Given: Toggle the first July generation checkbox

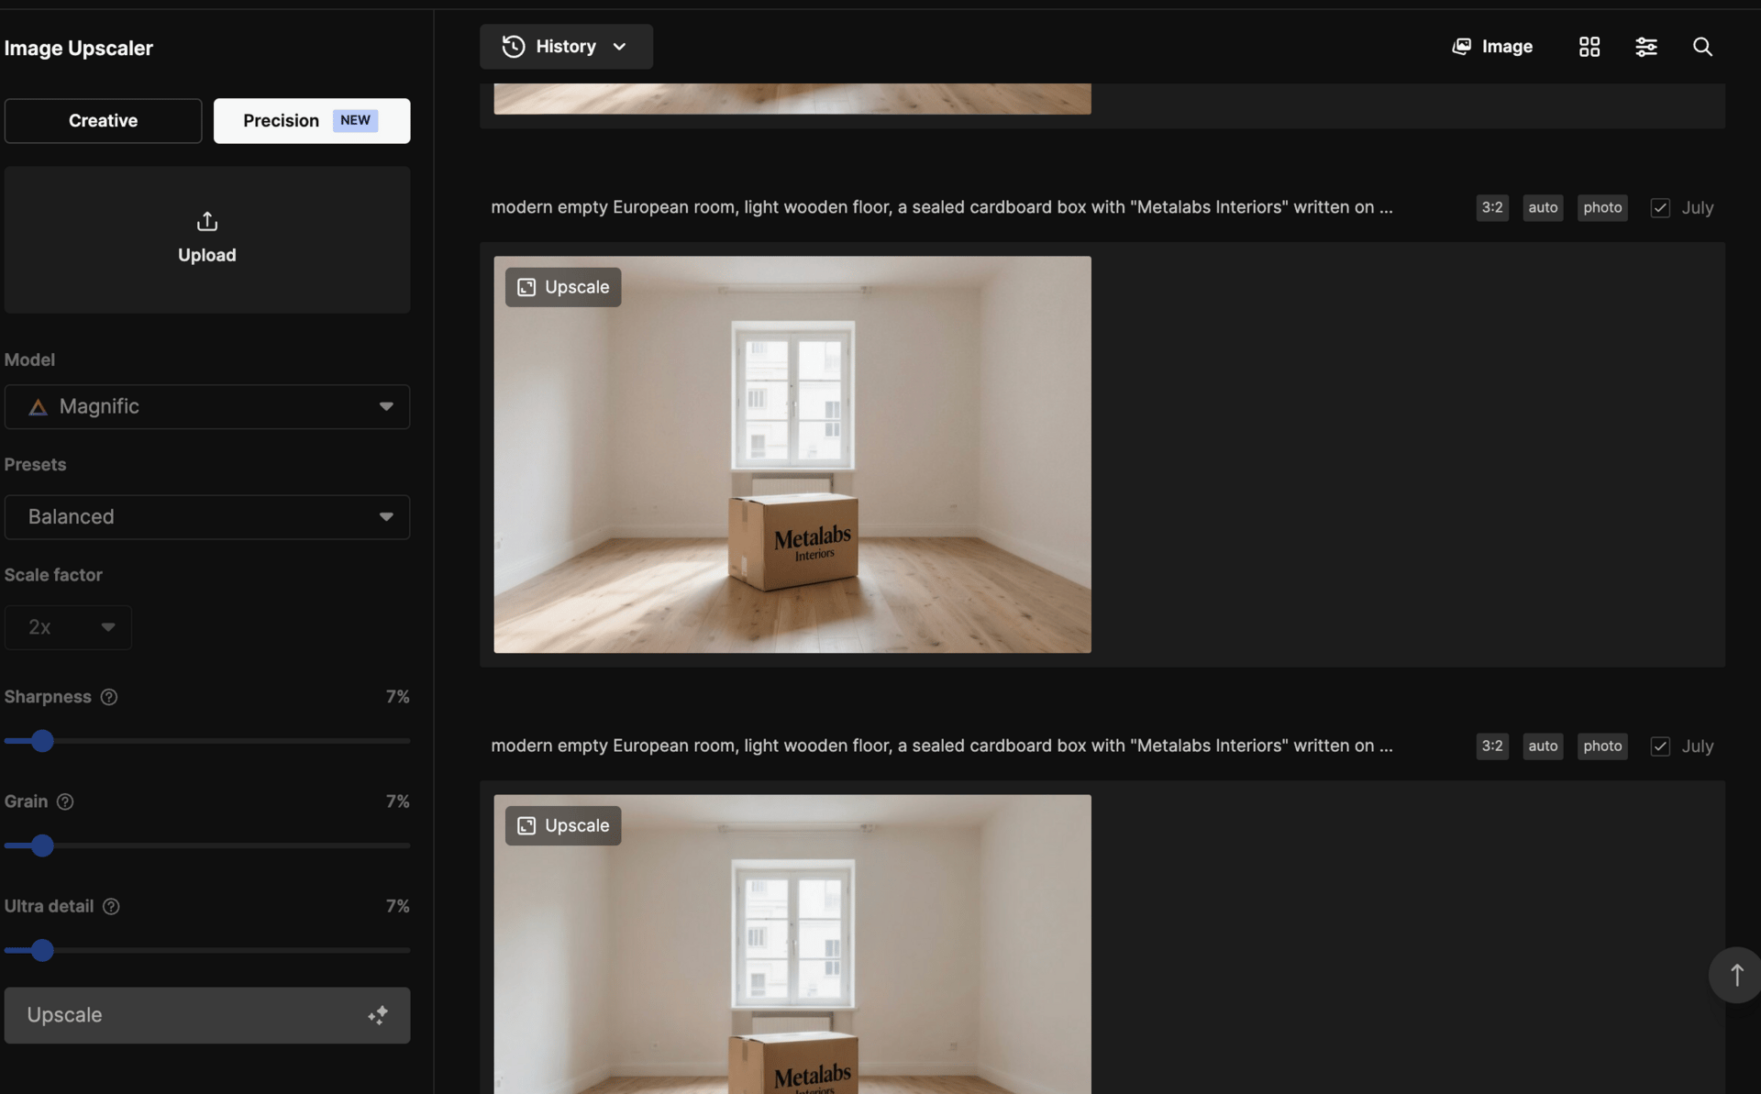Looking at the screenshot, I should pyautogui.click(x=1659, y=208).
